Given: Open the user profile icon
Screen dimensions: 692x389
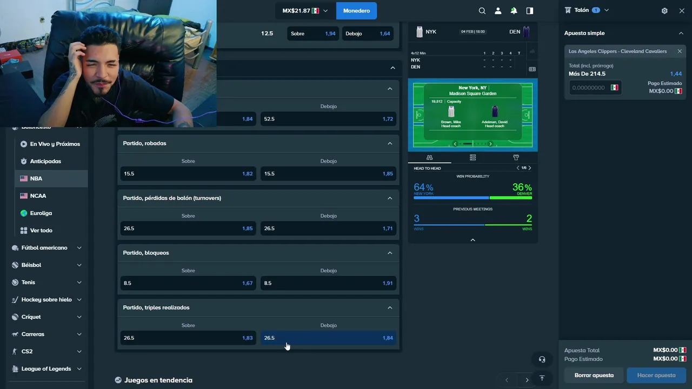Looking at the screenshot, I should click(498, 11).
